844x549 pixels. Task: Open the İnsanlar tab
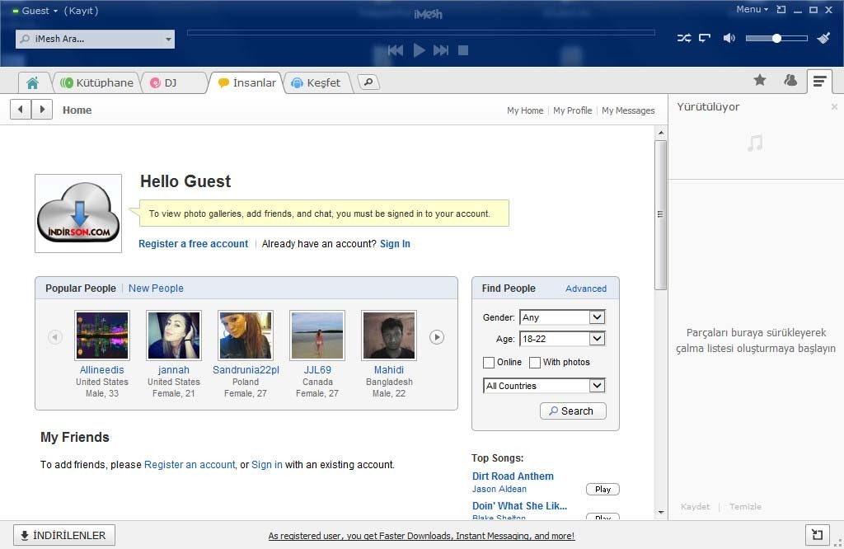(x=246, y=83)
